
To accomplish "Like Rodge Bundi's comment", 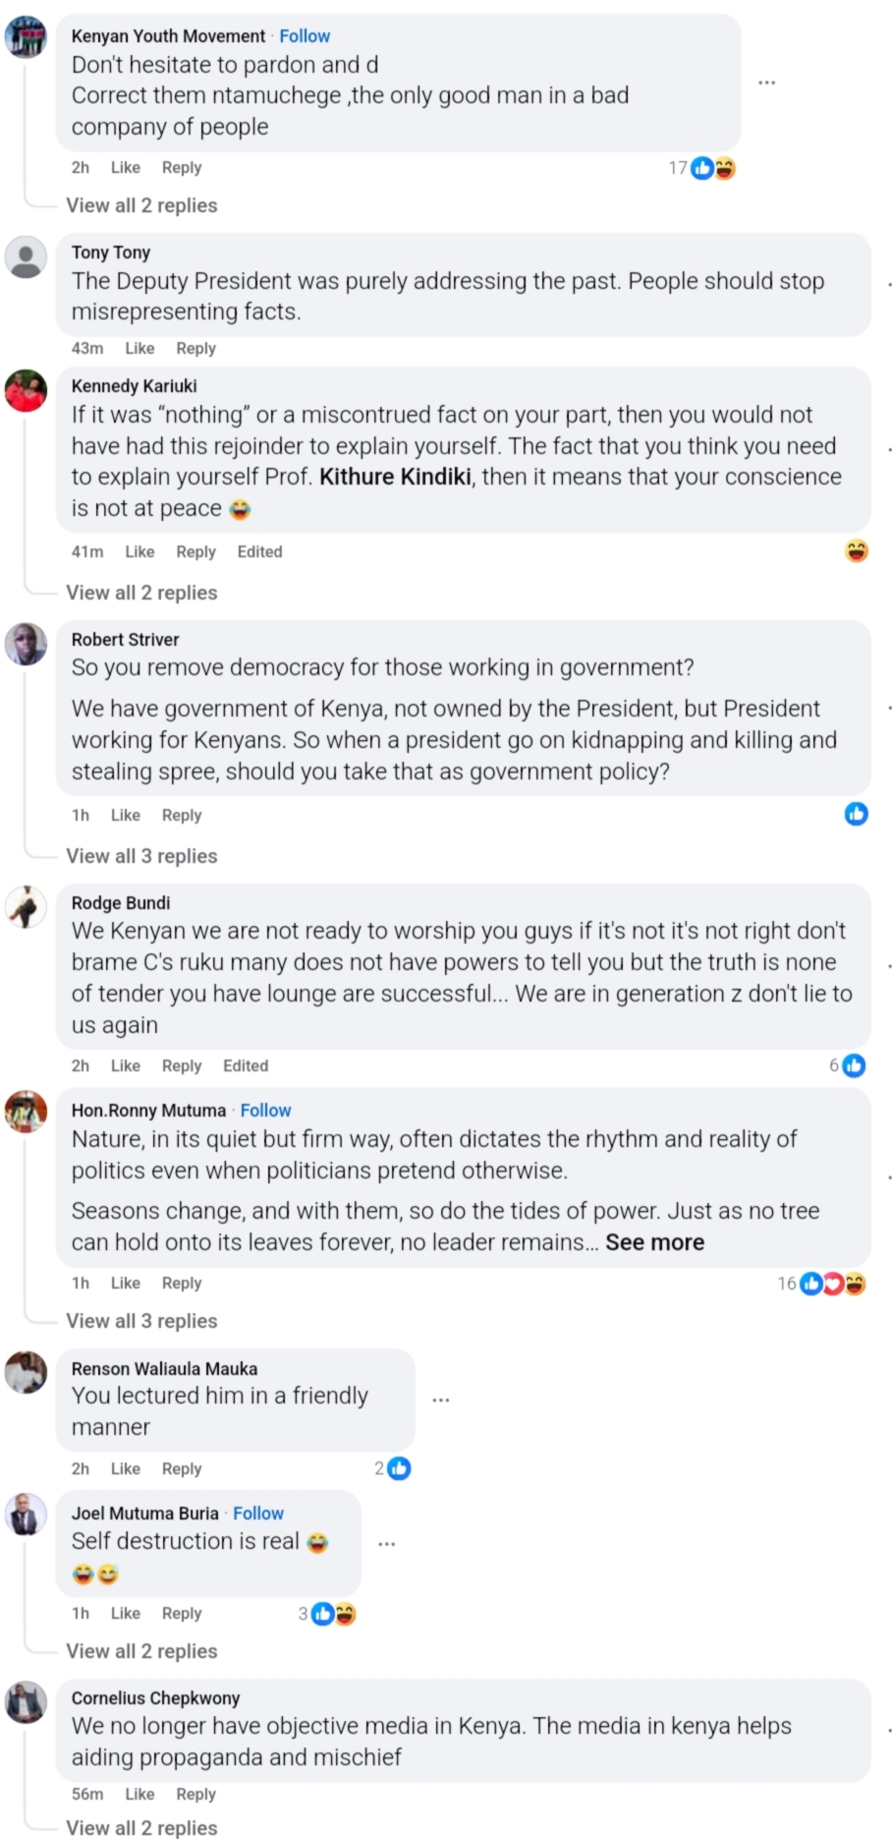I will click(126, 1065).
